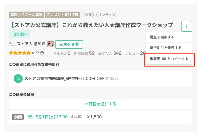Image resolution: width=200 pixels, height=136 pixels.
Task: Select 集客用URLをコピーする menu item
Action: pyautogui.click(x=169, y=59)
